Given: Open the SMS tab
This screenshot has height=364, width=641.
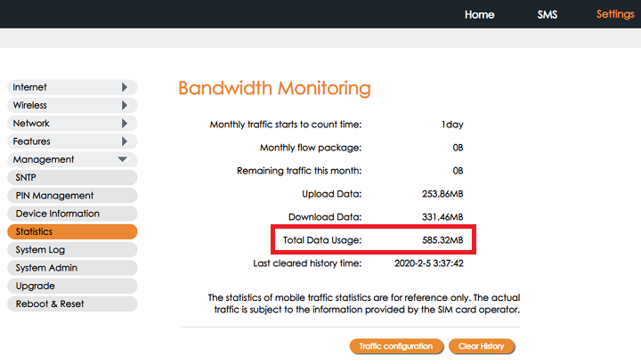Looking at the screenshot, I should click(547, 15).
